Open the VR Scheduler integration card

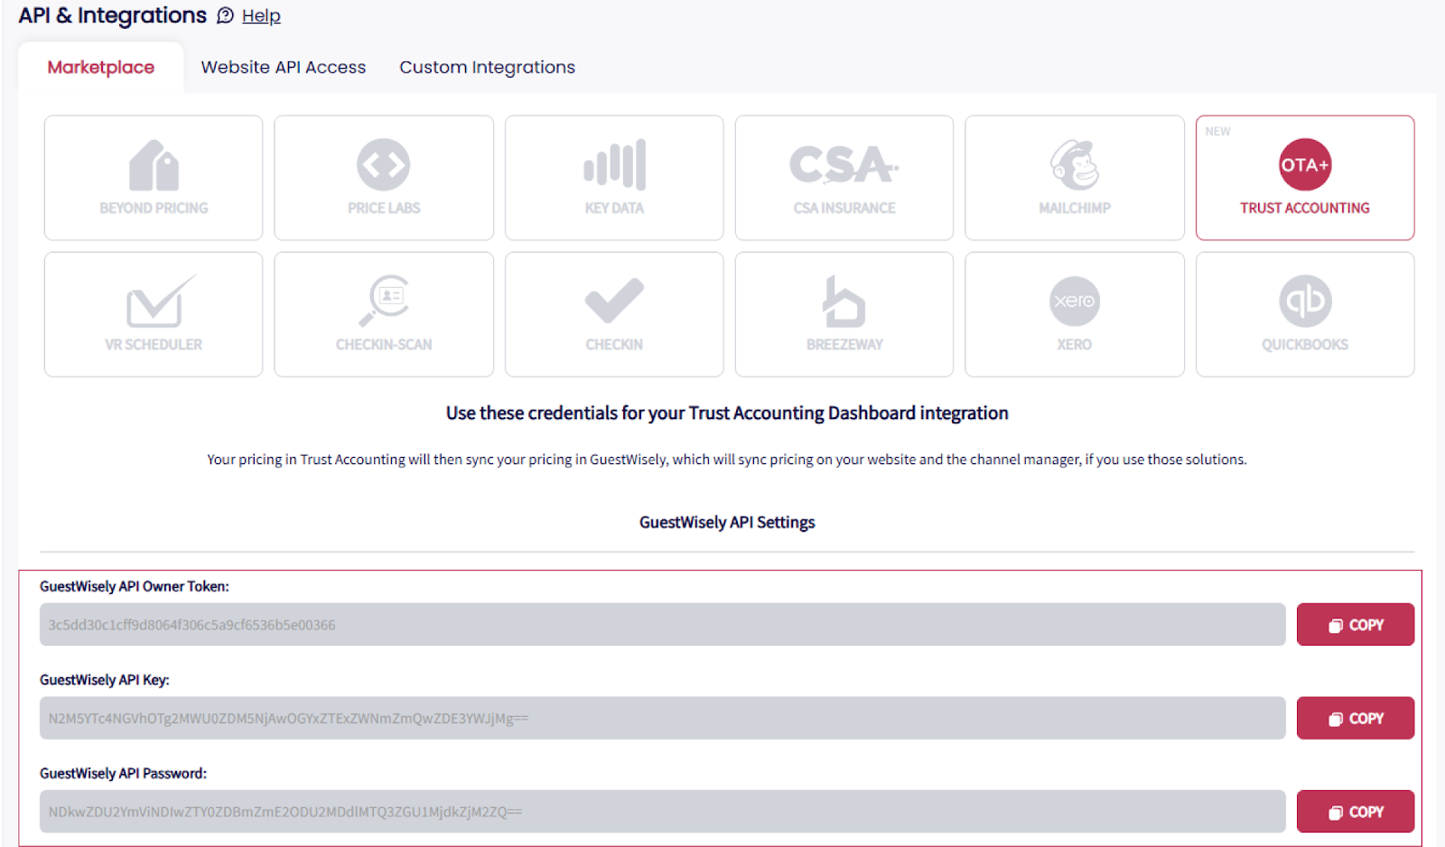(x=154, y=314)
